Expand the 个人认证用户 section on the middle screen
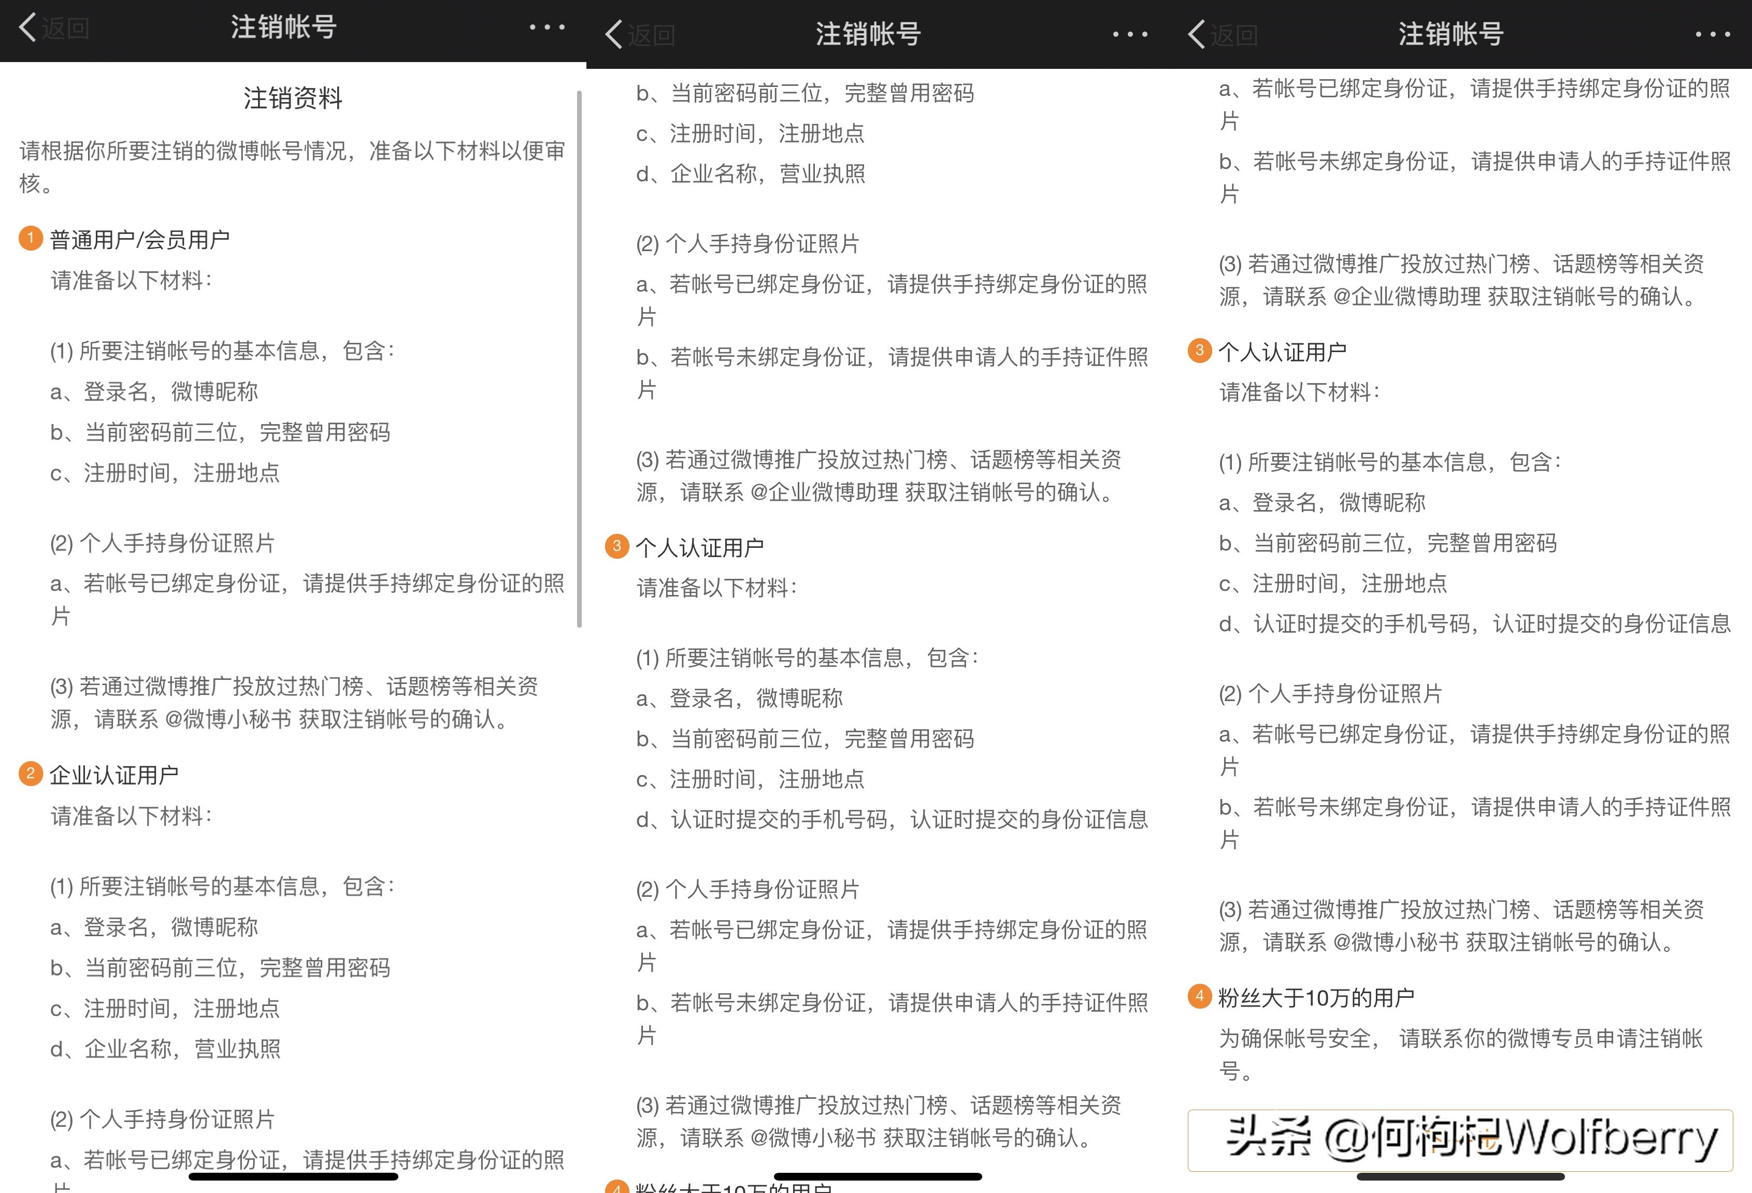The image size is (1752, 1193). [700, 546]
